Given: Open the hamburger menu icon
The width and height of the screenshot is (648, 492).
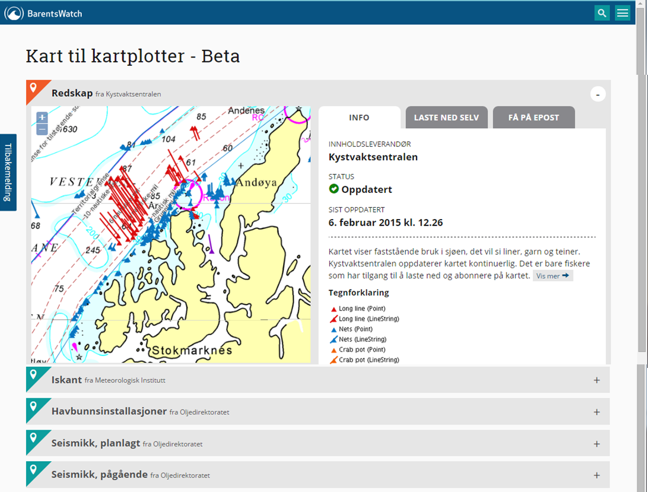Looking at the screenshot, I should 622,13.
